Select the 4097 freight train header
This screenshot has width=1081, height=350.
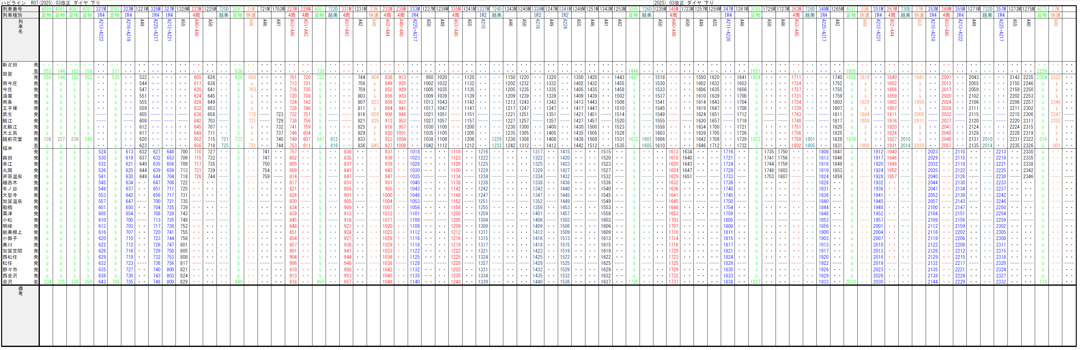tap(74, 9)
